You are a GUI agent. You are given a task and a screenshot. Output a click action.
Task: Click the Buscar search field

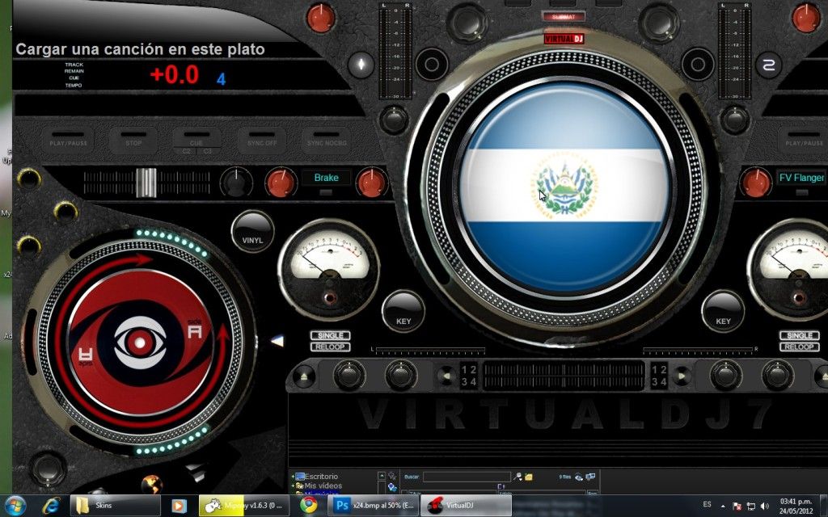[x=467, y=477]
